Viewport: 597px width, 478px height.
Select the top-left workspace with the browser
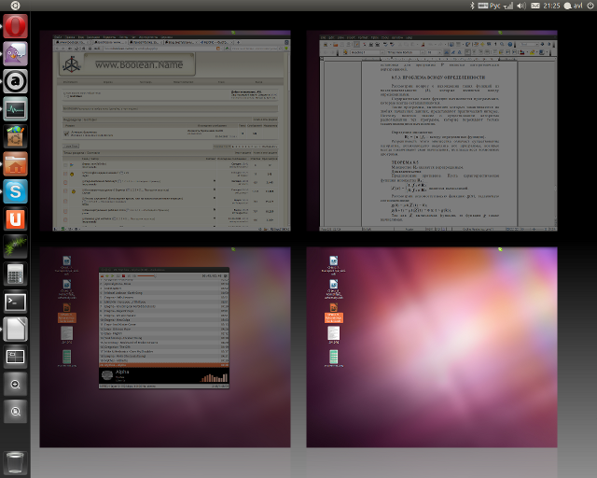[x=165, y=131]
